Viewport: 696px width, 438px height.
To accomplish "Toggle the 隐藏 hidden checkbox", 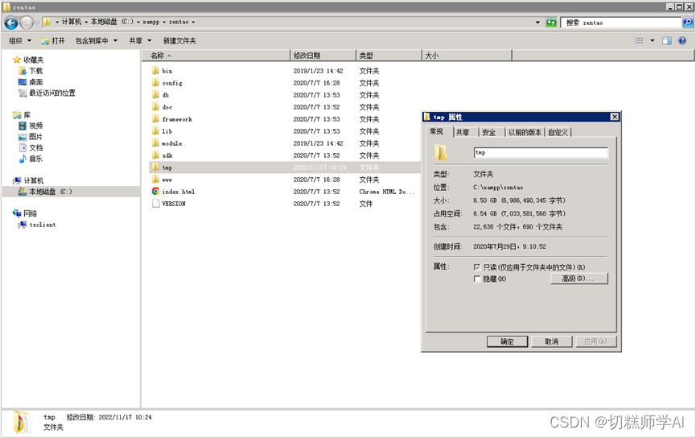I will point(477,279).
